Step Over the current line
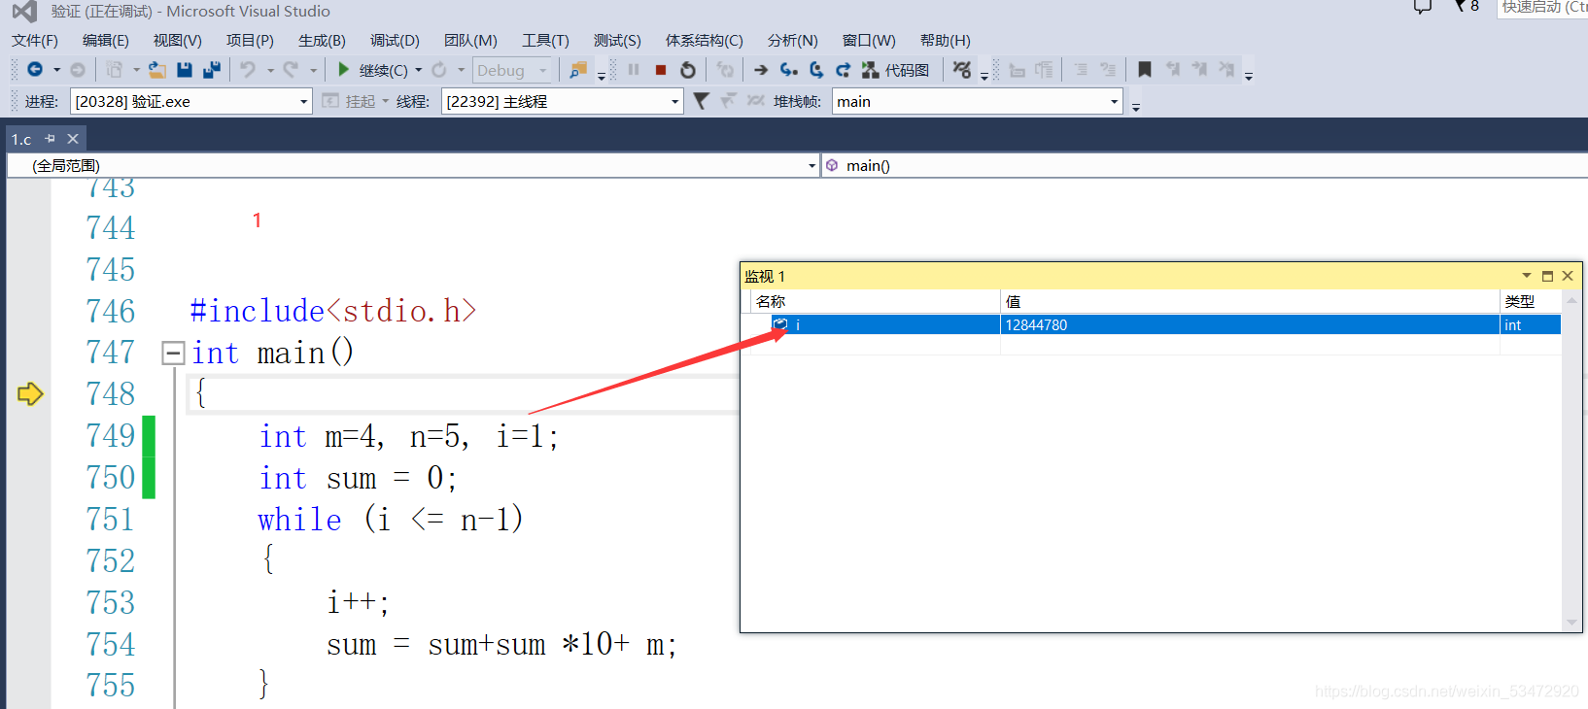 point(816,70)
